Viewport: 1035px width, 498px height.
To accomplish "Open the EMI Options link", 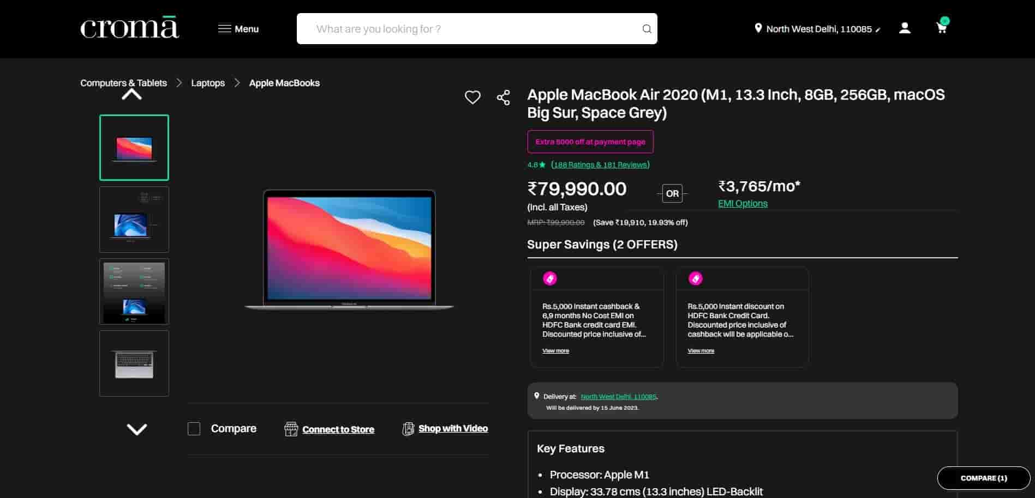I will (x=743, y=203).
